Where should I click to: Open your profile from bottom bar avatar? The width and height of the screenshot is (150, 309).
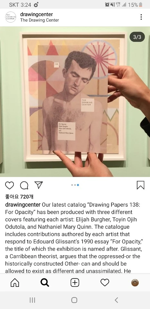(x=135, y=283)
